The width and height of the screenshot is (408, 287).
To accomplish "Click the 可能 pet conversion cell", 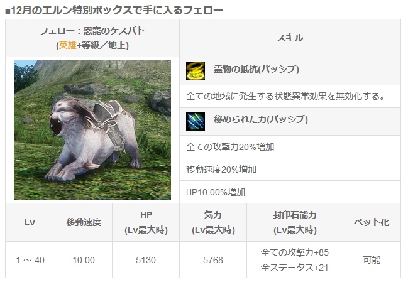I will (x=372, y=260).
